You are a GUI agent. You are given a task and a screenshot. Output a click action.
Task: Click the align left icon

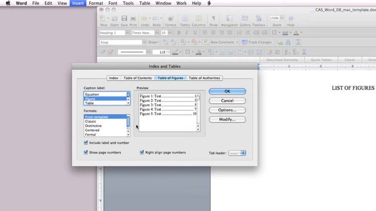(204, 33)
